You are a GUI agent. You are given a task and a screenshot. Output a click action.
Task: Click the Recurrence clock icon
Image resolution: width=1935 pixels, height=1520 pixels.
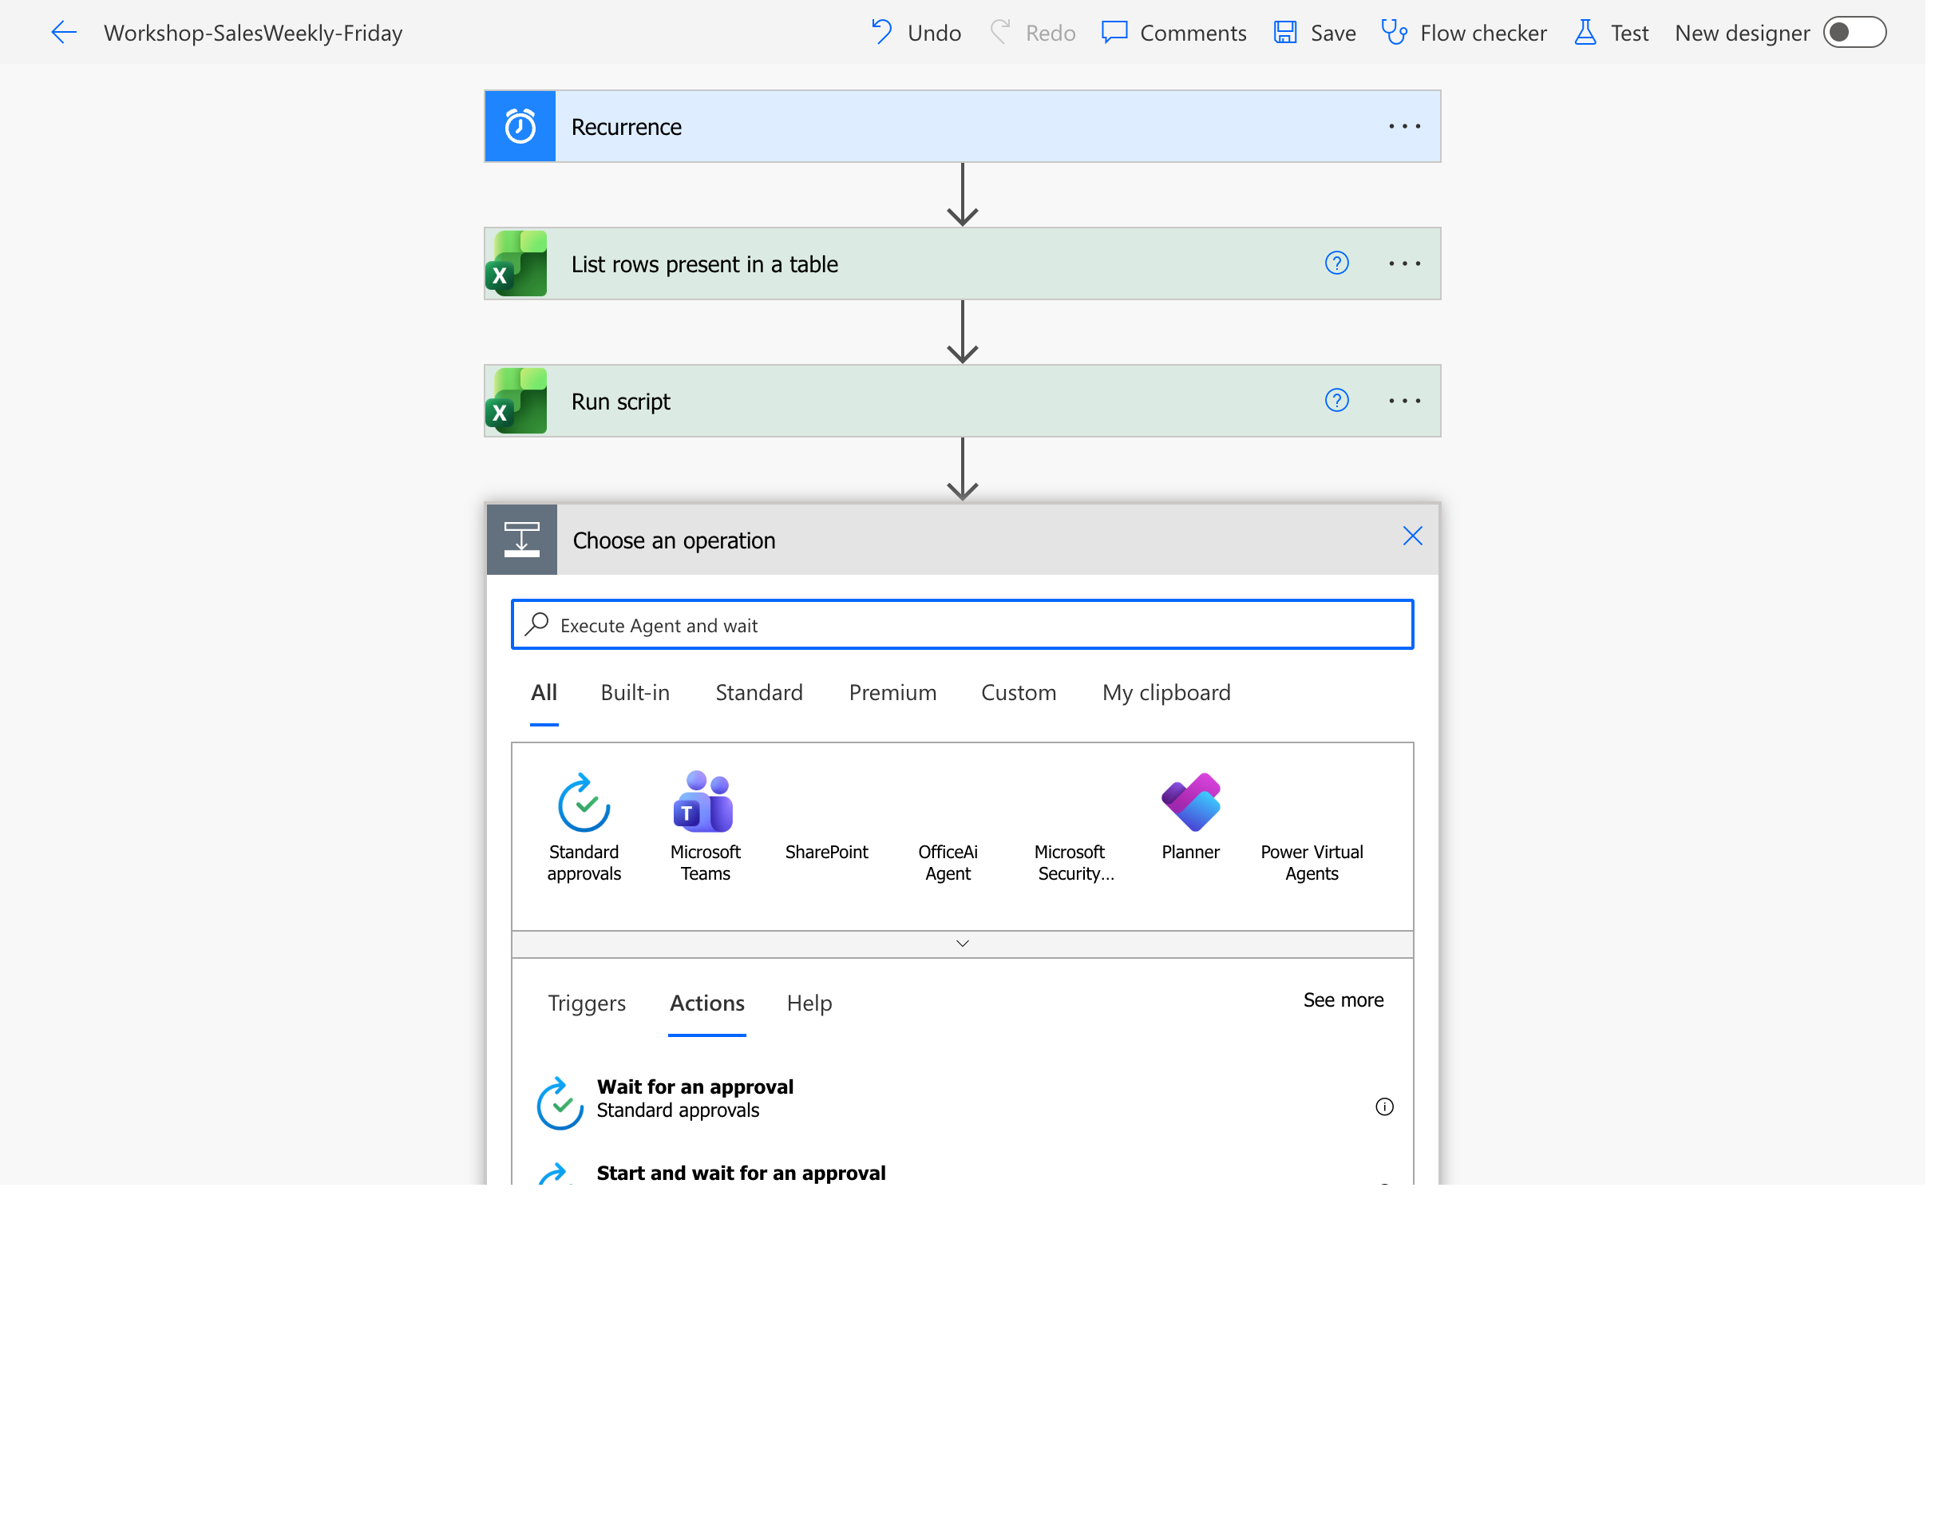click(x=521, y=126)
